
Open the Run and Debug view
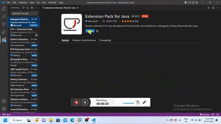point(4,32)
